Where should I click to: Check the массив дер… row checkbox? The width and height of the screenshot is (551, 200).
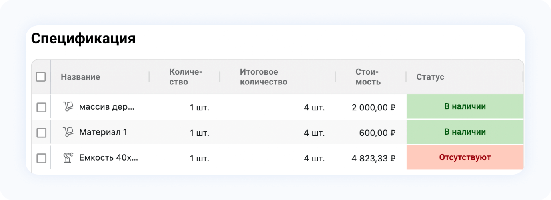tap(41, 107)
